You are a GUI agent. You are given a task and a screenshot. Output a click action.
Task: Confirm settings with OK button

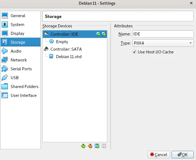(x=183, y=155)
